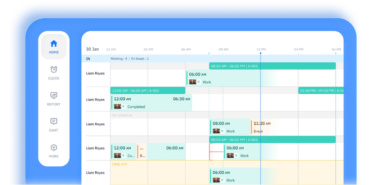Click the No Schedule label
Viewport: 370px width, 185px height.
click(x=122, y=115)
